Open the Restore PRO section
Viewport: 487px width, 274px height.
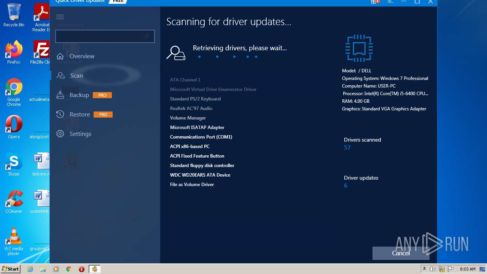(x=84, y=115)
